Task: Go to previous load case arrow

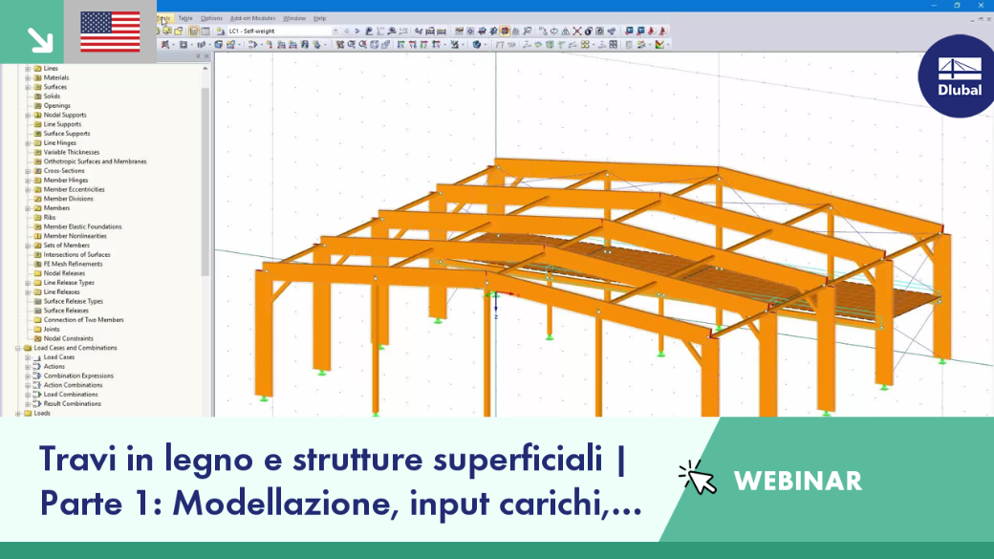Action: [x=346, y=31]
